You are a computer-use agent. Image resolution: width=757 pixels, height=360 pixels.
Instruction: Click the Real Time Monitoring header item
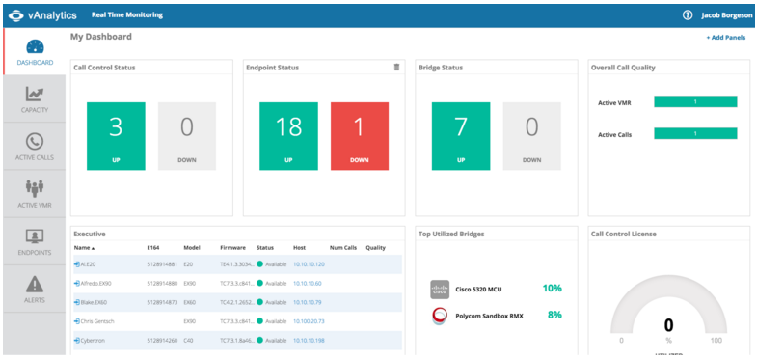click(x=127, y=15)
